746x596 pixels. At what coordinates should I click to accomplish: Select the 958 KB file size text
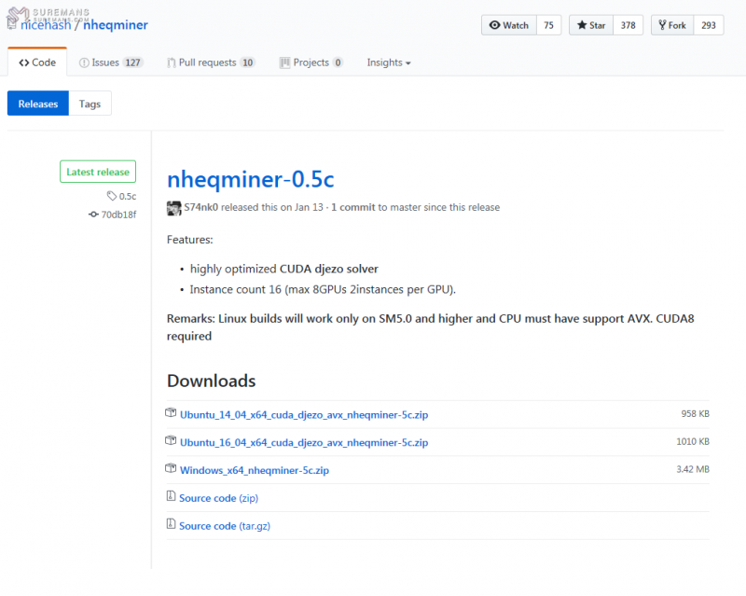click(695, 414)
